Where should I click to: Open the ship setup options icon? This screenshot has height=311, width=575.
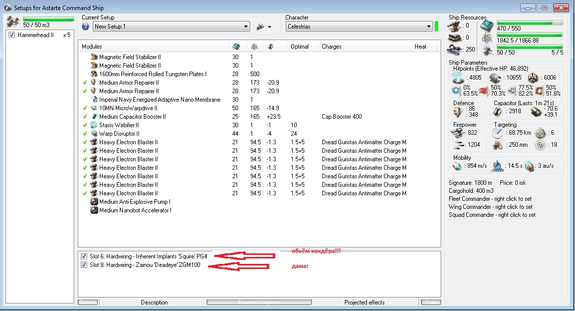click(260, 27)
